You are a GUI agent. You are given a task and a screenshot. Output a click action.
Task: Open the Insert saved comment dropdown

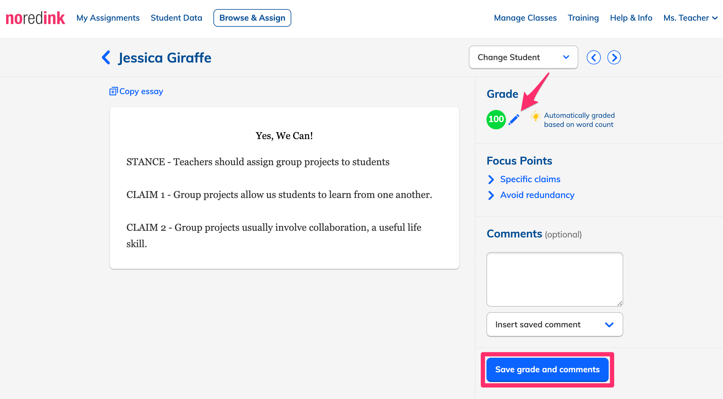[x=555, y=324]
